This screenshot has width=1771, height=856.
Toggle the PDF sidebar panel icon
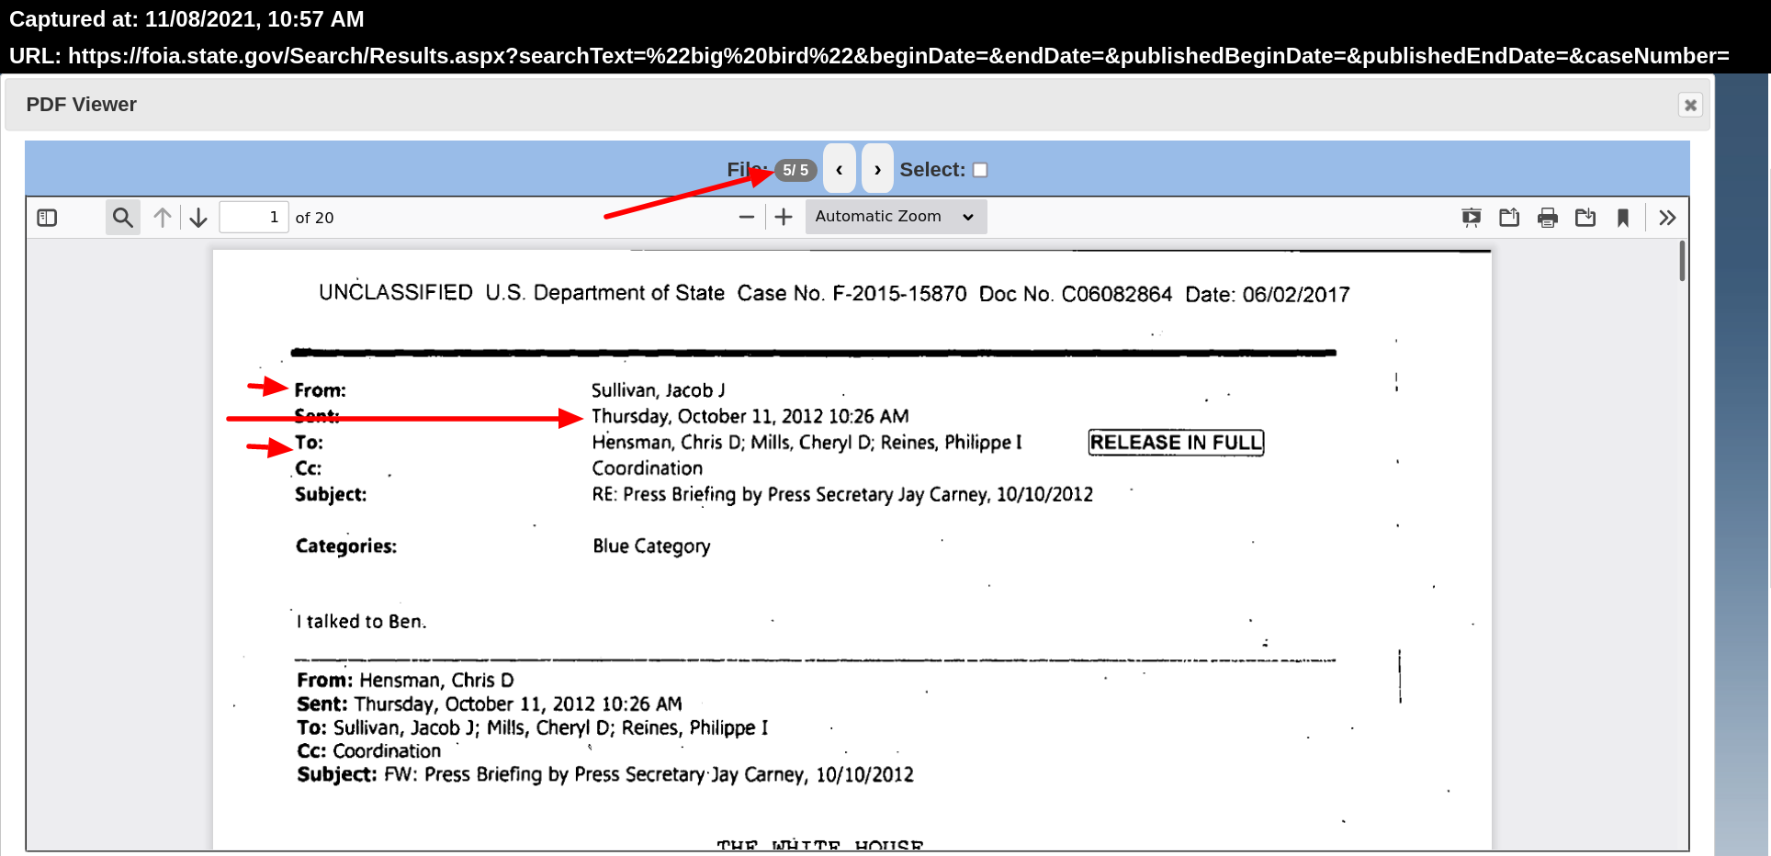click(x=47, y=218)
